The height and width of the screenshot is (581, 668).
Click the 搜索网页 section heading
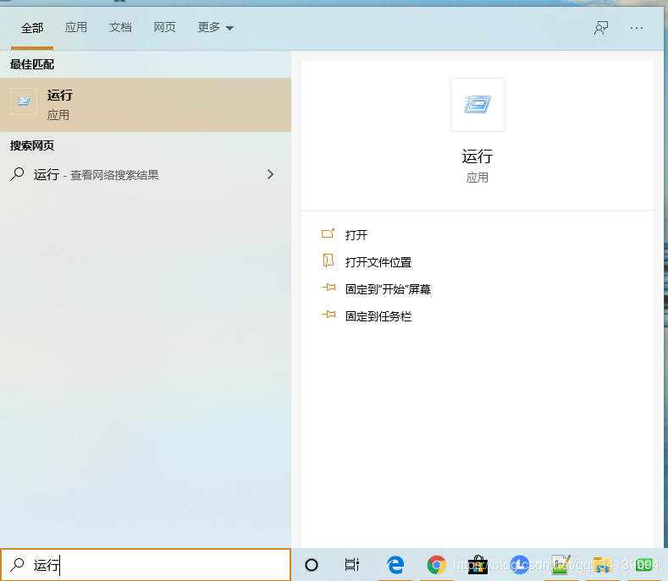pos(32,146)
